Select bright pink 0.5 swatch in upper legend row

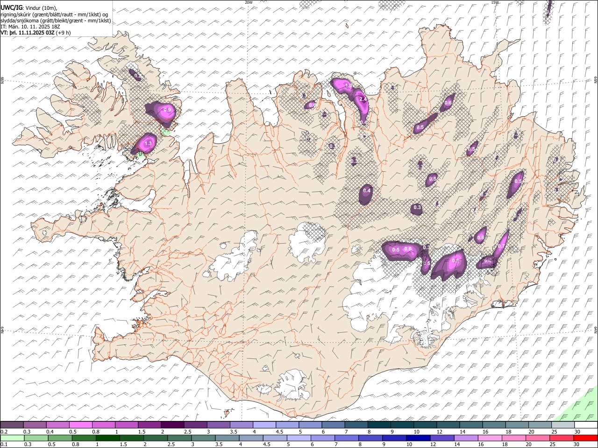point(80,425)
